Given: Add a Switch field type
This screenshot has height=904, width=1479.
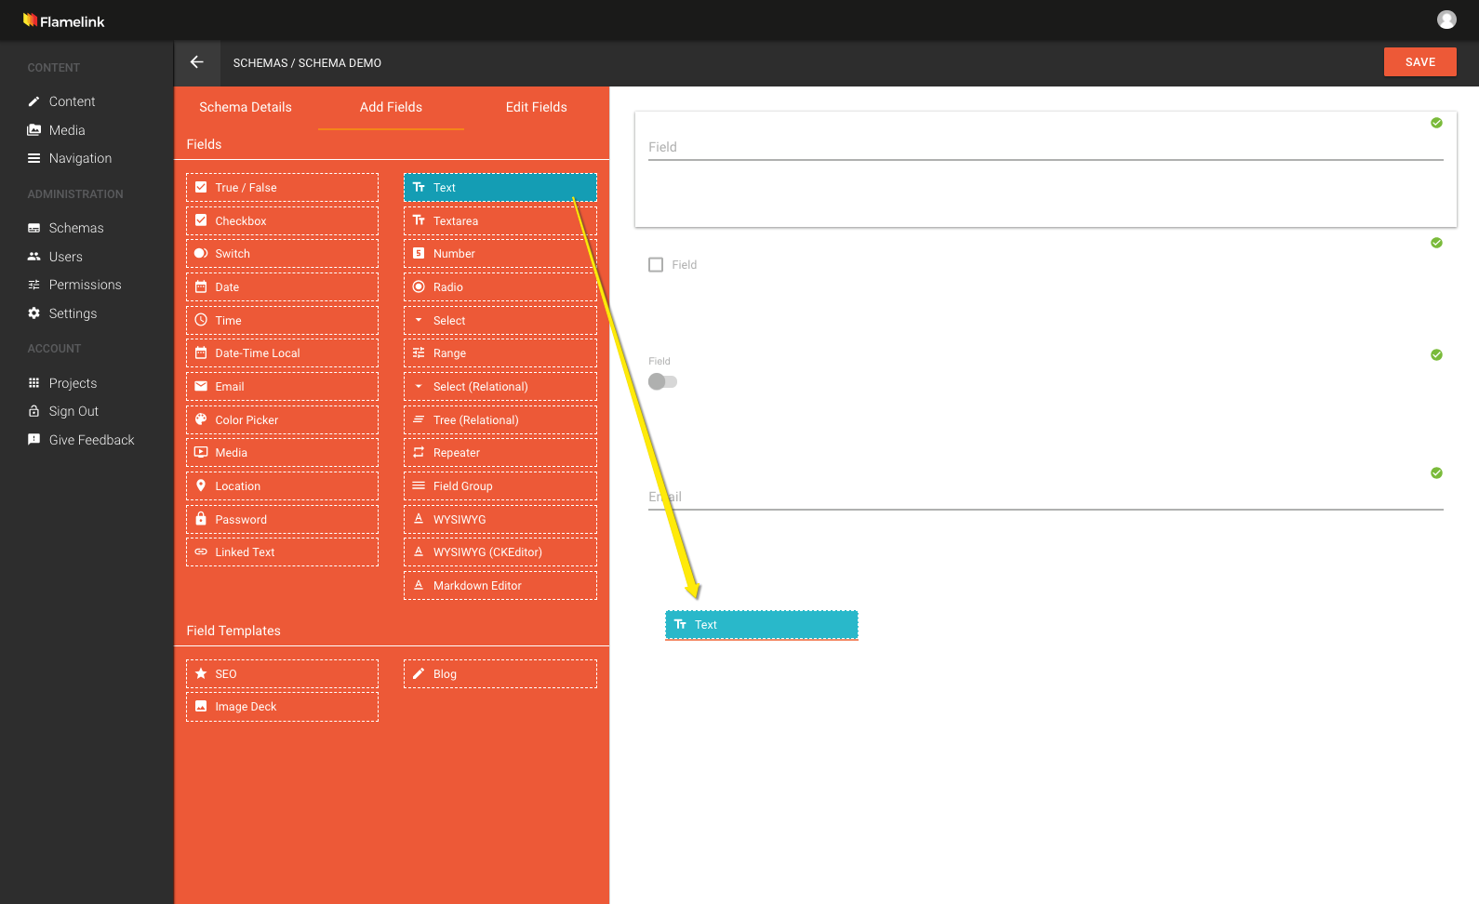Looking at the screenshot, I should pos(282,254).
